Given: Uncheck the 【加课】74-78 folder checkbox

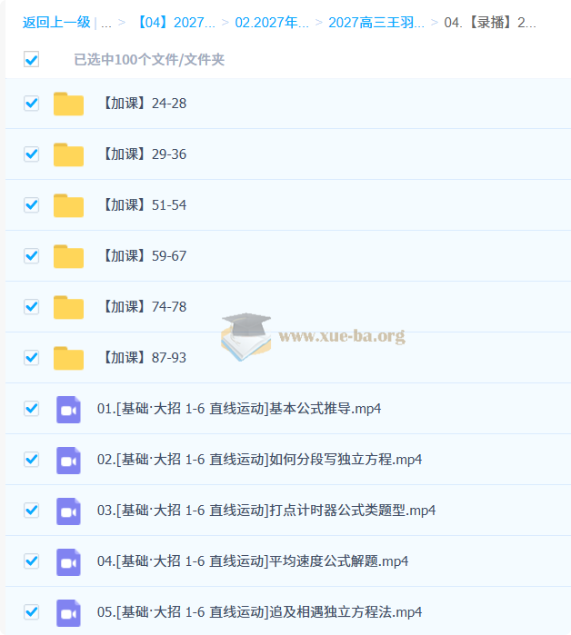Looking at the screenshot, I should click(31, 306).
